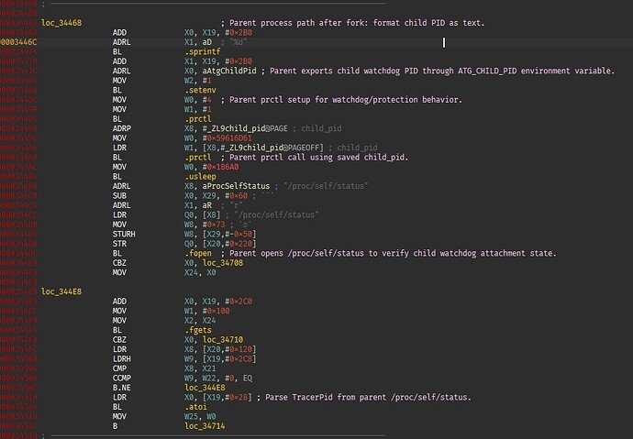Screen dimensions: 633x439
Task: Click the .fgets call target
Action: click(x=198, y=330)
